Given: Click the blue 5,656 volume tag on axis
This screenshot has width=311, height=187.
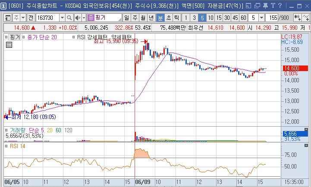Looking at the screenshot, I should 295,134.
